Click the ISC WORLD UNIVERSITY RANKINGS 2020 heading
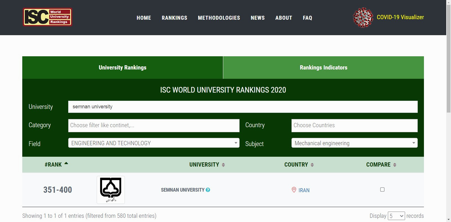Viewport: 451px width, 222px height. (x=223, y=90)
